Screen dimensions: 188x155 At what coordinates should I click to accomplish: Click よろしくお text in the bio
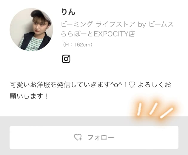[x=155, y=85]
